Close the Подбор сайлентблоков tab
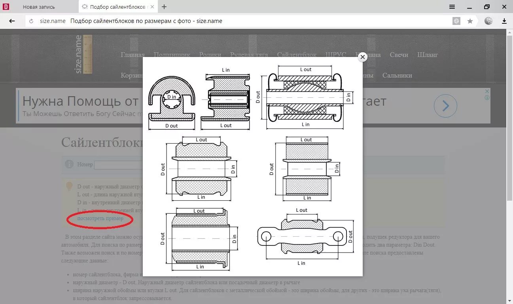This screenshot has height=304, width=513. coord(152,7)
